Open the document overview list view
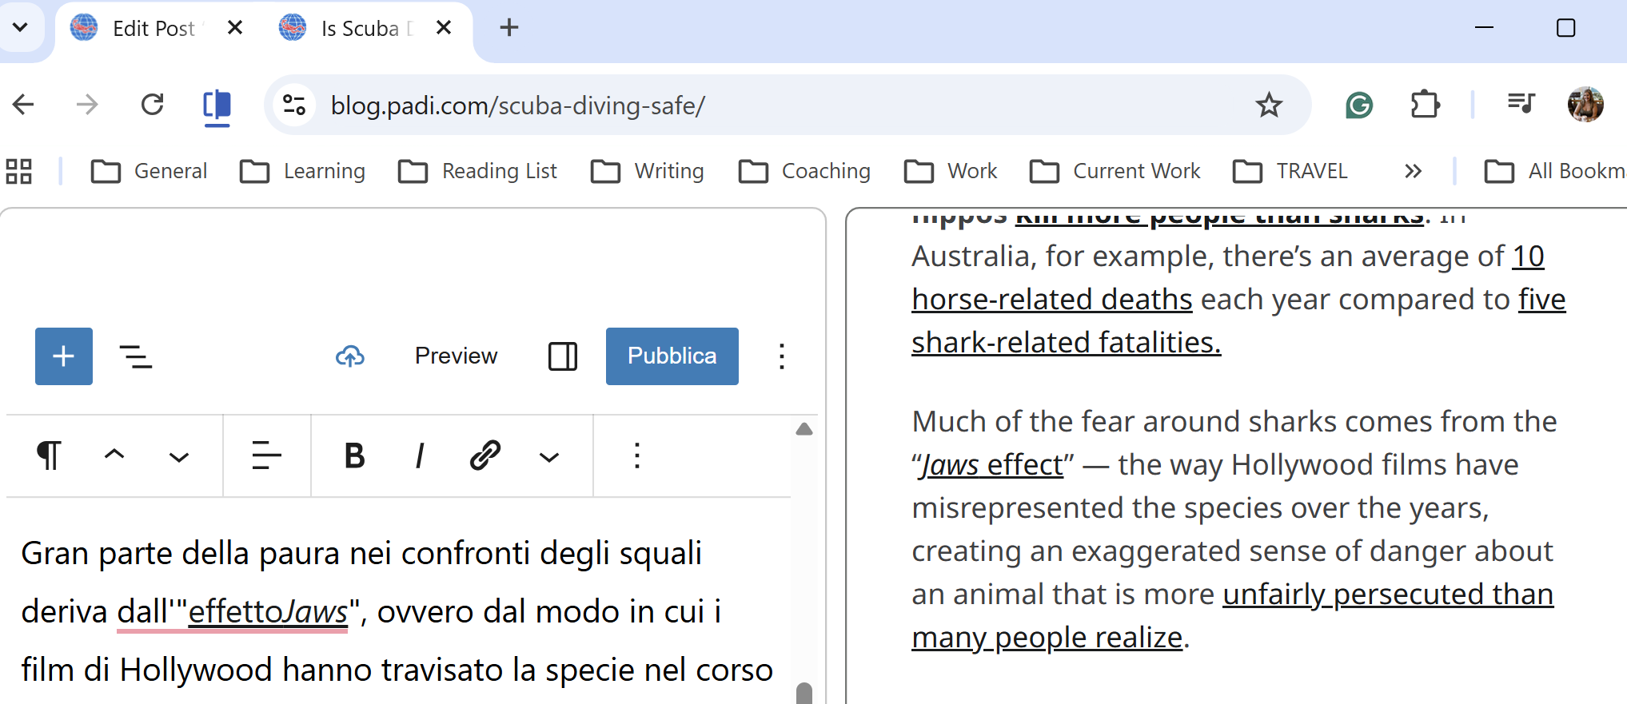 point(136,356)
